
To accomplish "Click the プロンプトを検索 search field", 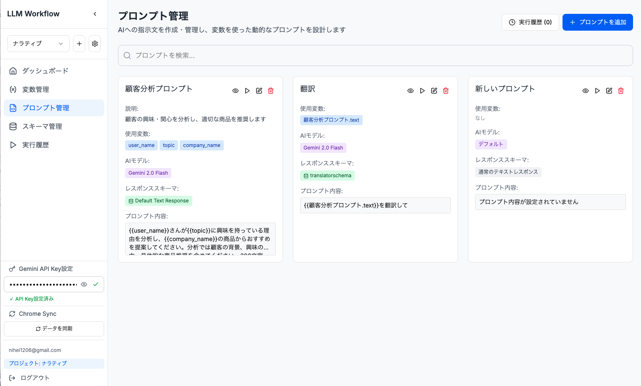I will (x=375, y=55).
